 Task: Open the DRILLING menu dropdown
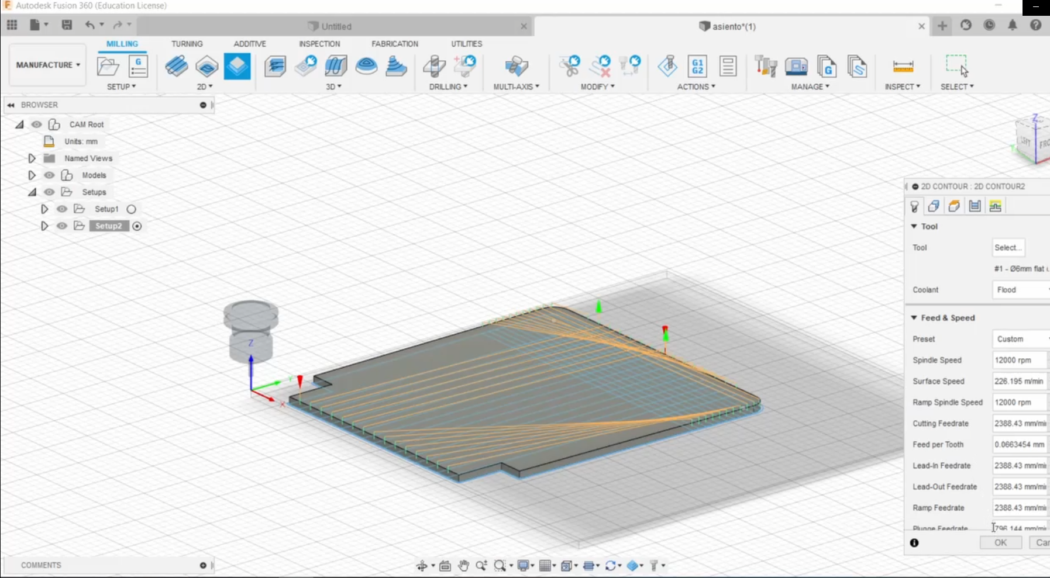click(x=448, y=86)
